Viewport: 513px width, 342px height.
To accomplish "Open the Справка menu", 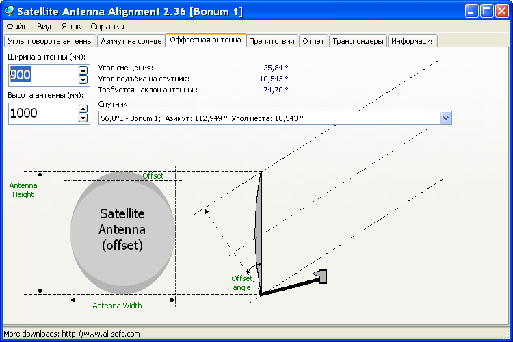I will (107, 27).
